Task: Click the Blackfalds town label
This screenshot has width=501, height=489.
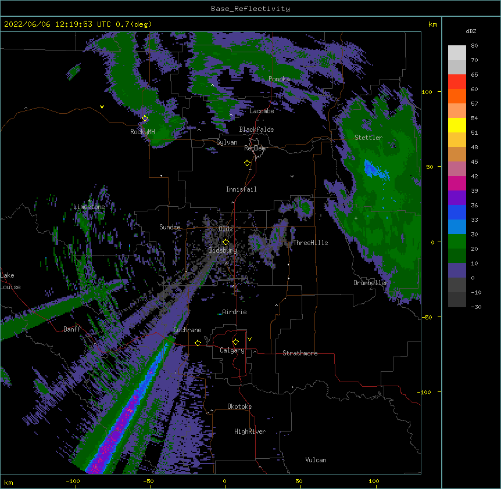Action: tap(256, 130)
